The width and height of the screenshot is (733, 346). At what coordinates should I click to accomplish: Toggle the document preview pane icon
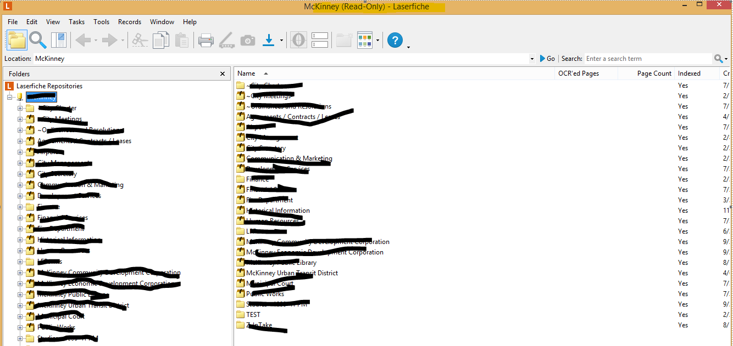point(58,40)
